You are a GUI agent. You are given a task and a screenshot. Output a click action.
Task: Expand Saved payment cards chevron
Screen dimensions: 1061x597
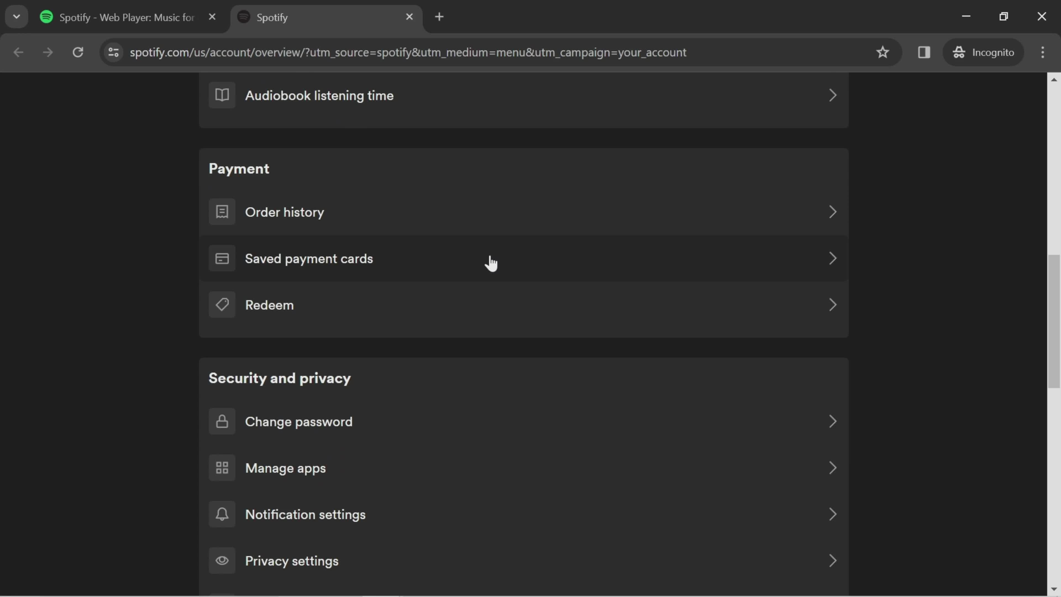tap(832, 258)
